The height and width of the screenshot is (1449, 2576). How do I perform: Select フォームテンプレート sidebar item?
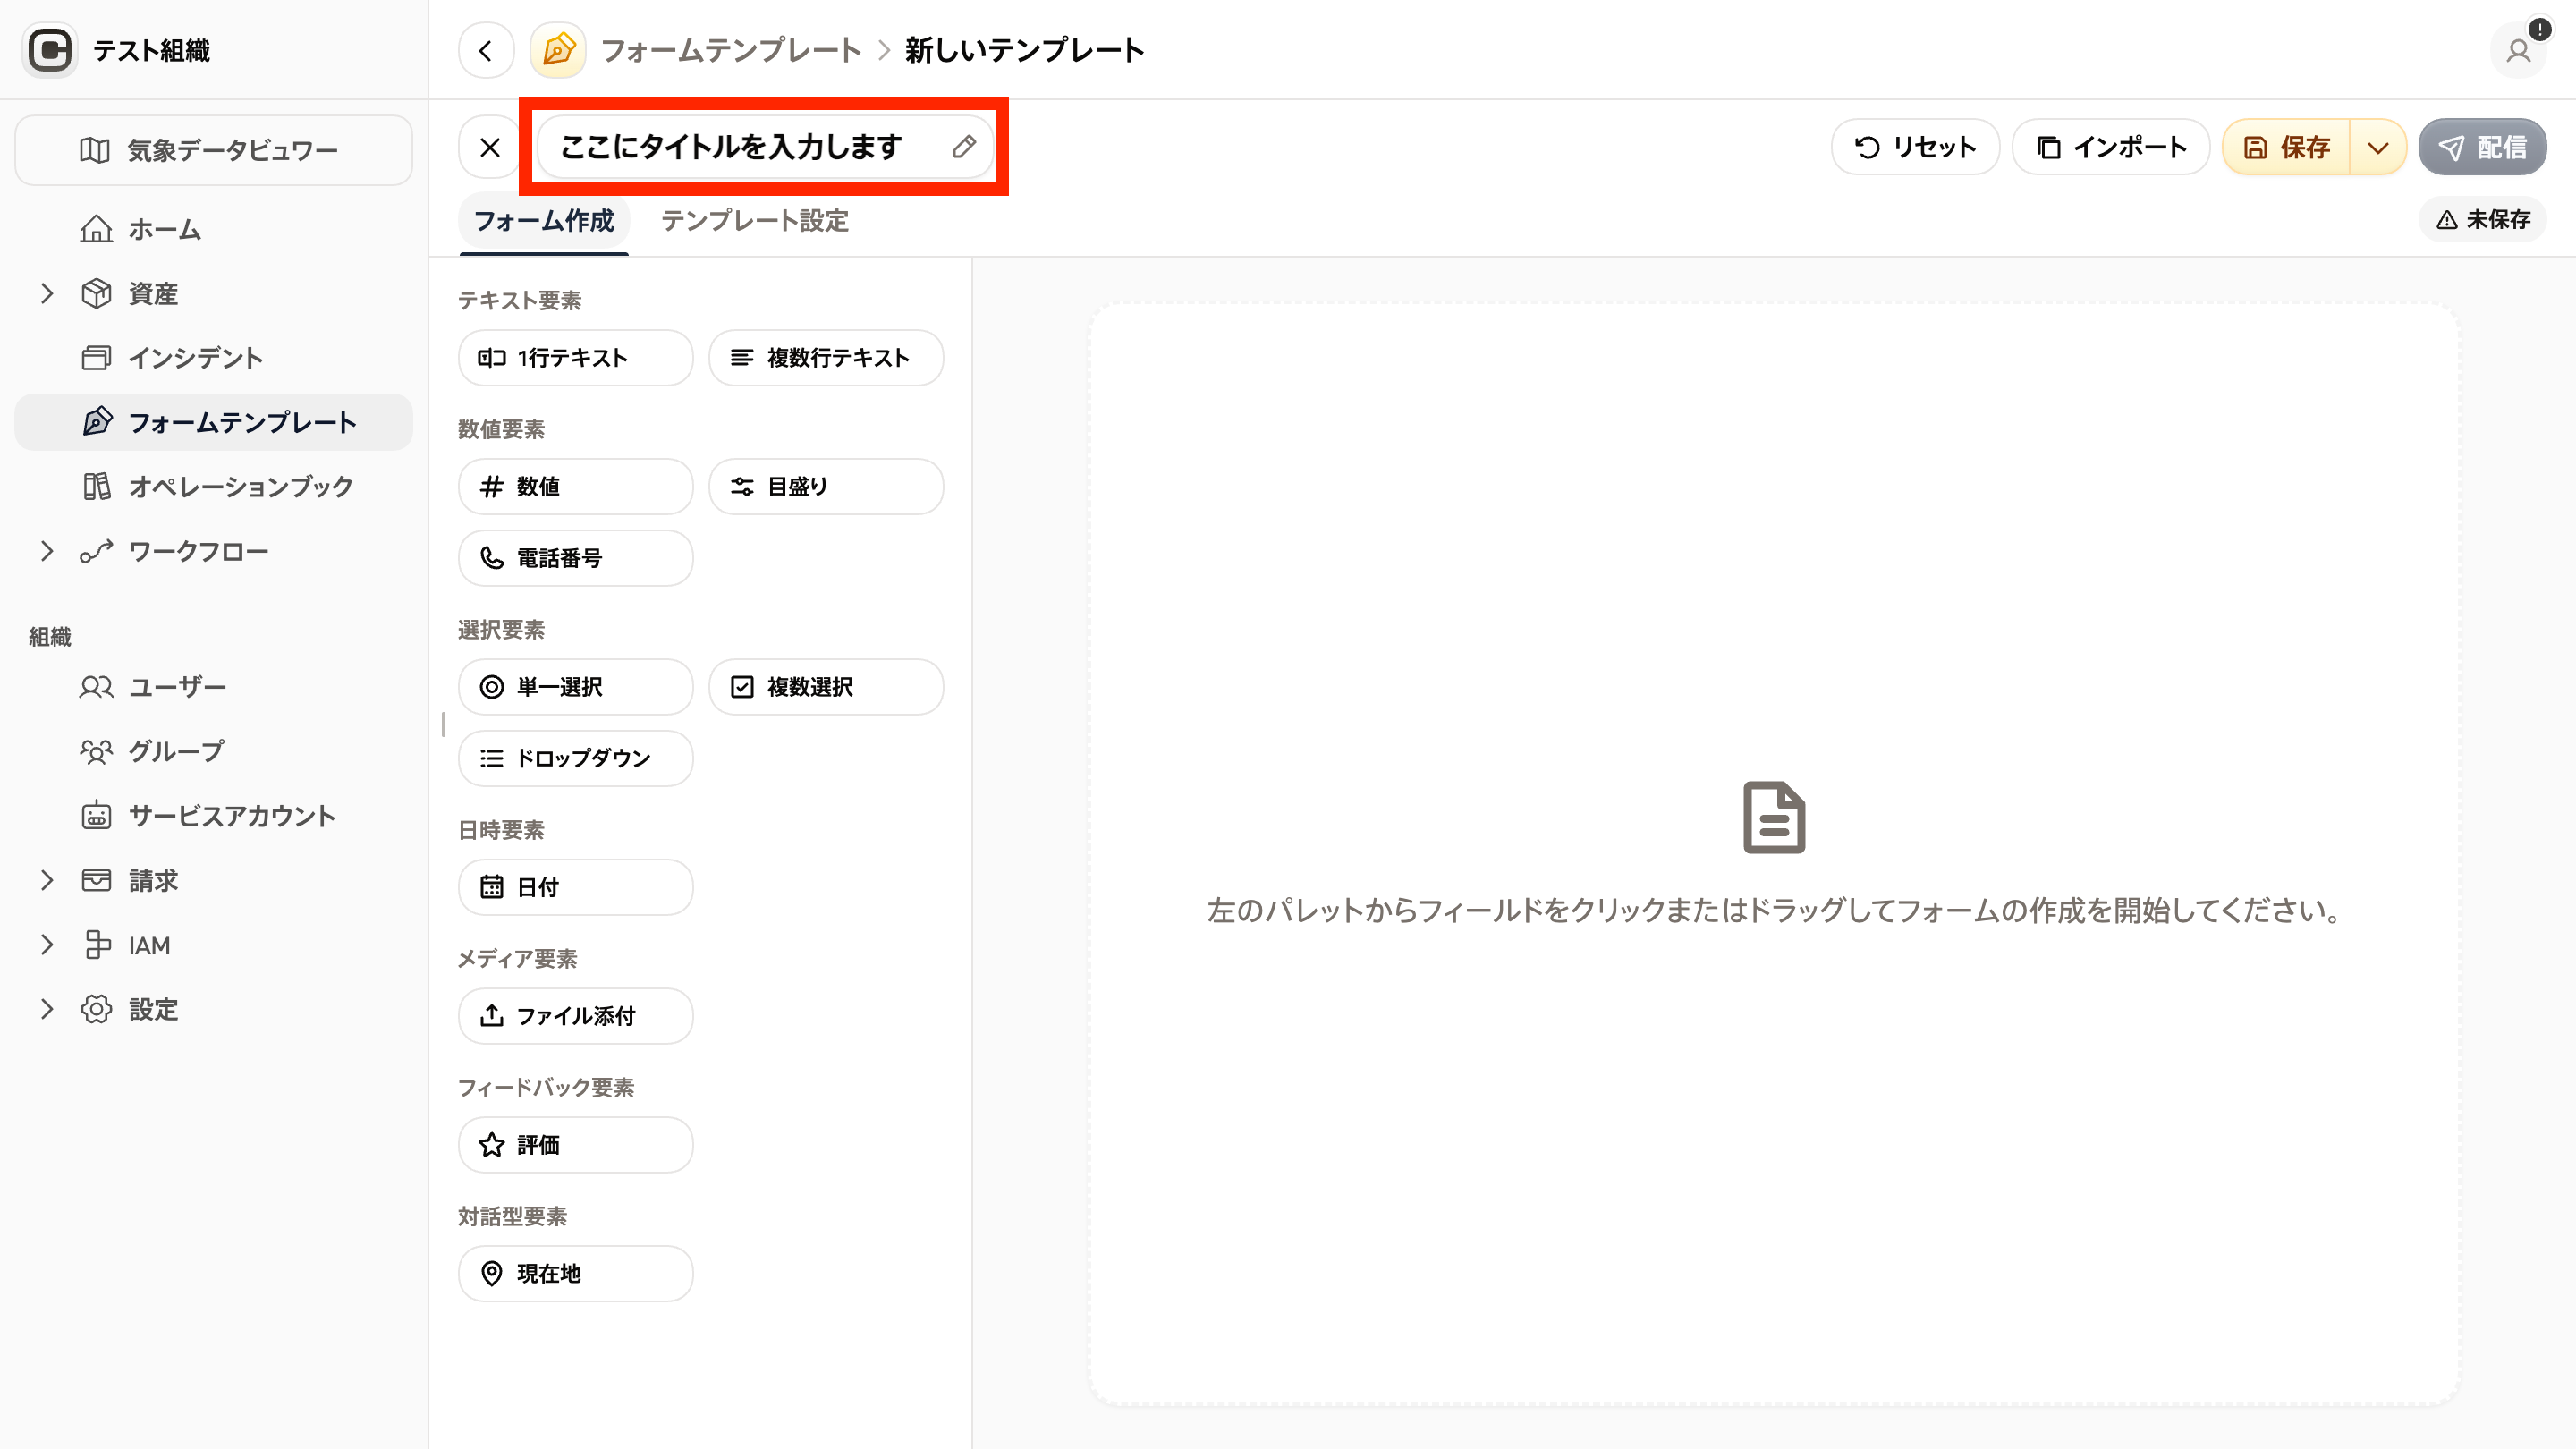[x=214, y=422]
